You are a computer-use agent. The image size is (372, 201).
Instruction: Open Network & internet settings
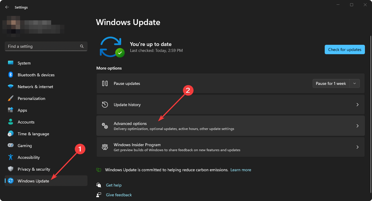click(x=46, y=87)
